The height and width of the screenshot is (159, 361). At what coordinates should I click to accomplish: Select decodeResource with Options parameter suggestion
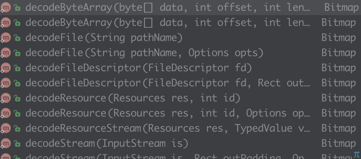[168, 113]
